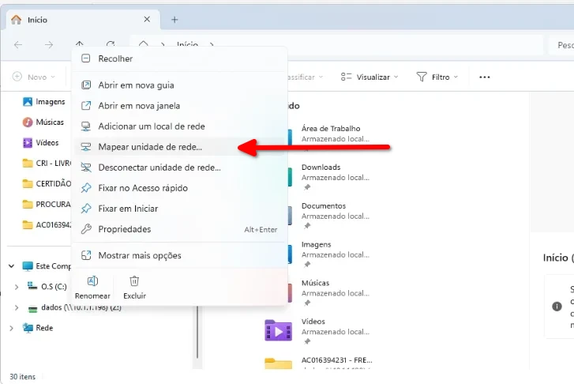The height and width of the screenshot is (384, 574).
Task: Select Fixar em Iniciar entry
Action: coord(179,209)
